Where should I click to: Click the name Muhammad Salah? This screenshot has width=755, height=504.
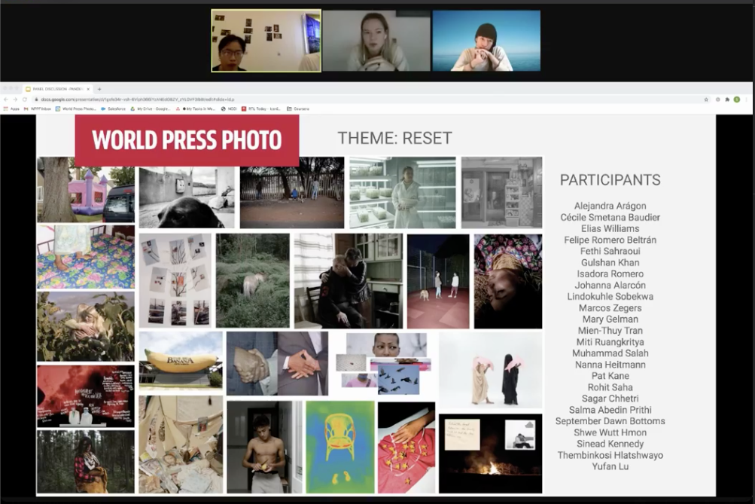tap(610, 353)
